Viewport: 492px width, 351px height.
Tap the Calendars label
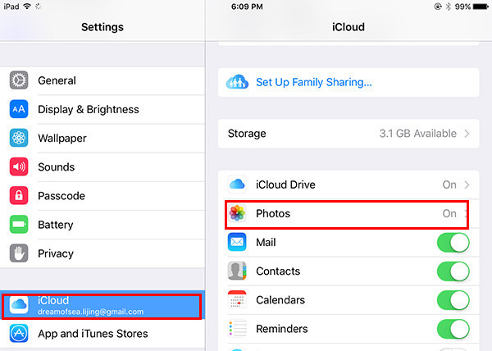click(x=280, y=300)
